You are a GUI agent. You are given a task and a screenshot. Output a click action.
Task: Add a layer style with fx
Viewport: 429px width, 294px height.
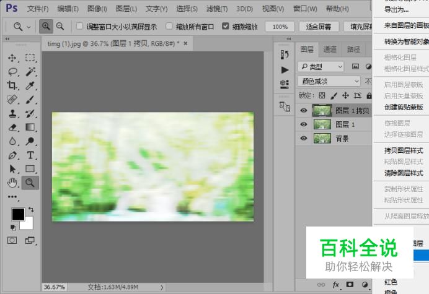coord(336,285)
